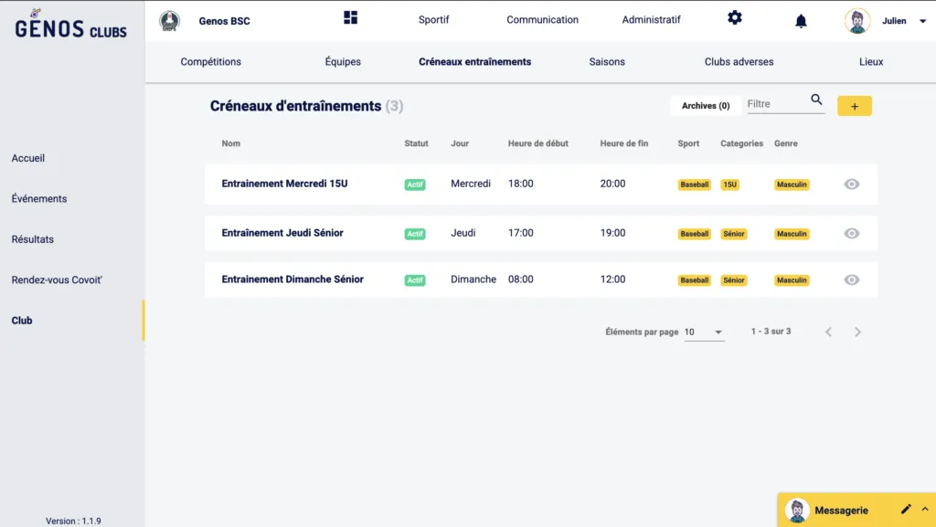Open the Julien user account dropdown
The image size is (936, 527).
point(923,21)
